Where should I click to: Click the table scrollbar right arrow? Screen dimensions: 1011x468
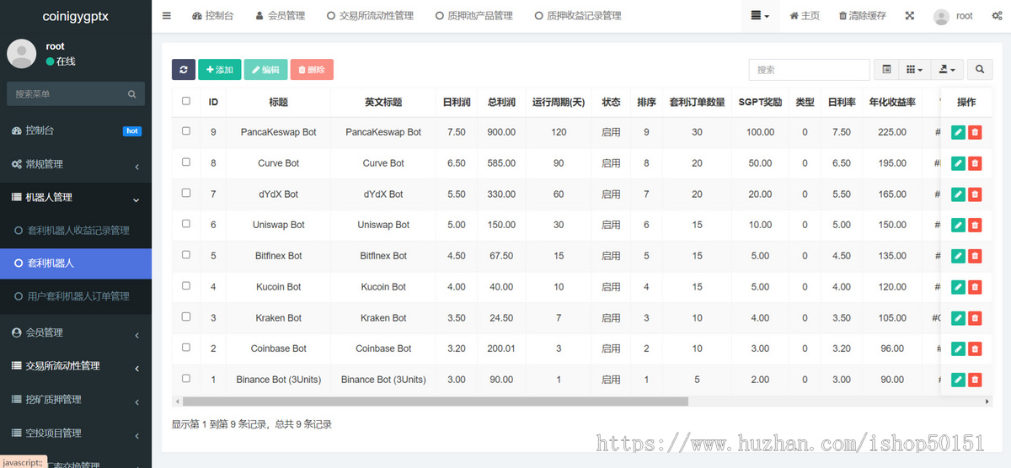pyautogui.click(x=988, y=402)
